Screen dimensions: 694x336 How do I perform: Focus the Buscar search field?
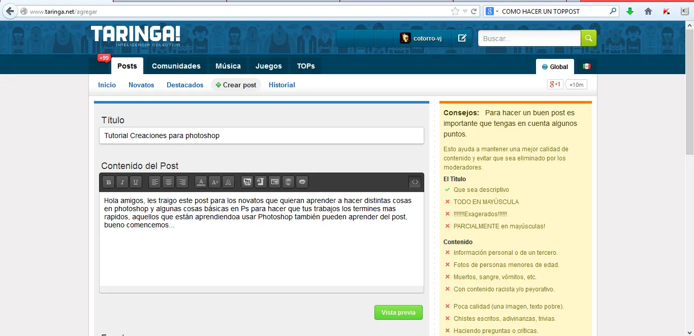pos(529,38)
